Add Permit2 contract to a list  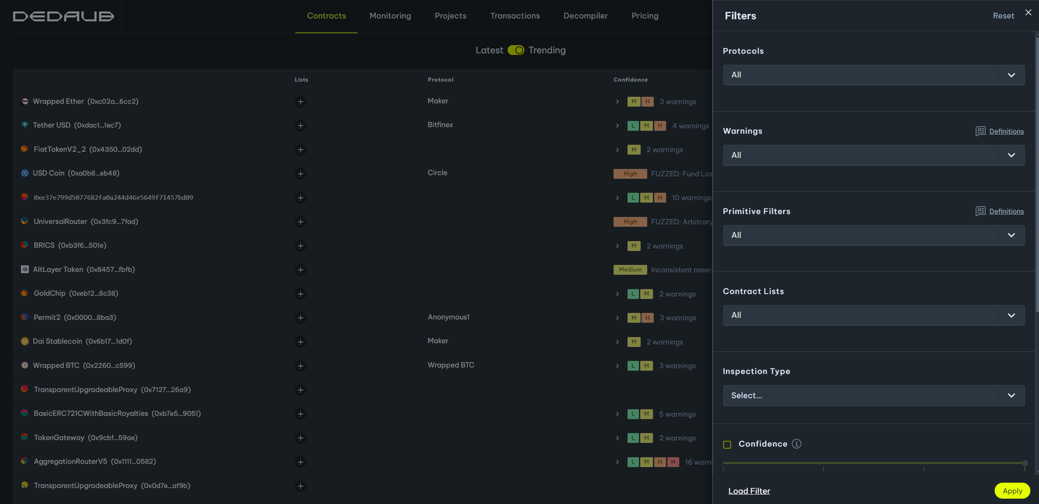click(x=301, y=318)
